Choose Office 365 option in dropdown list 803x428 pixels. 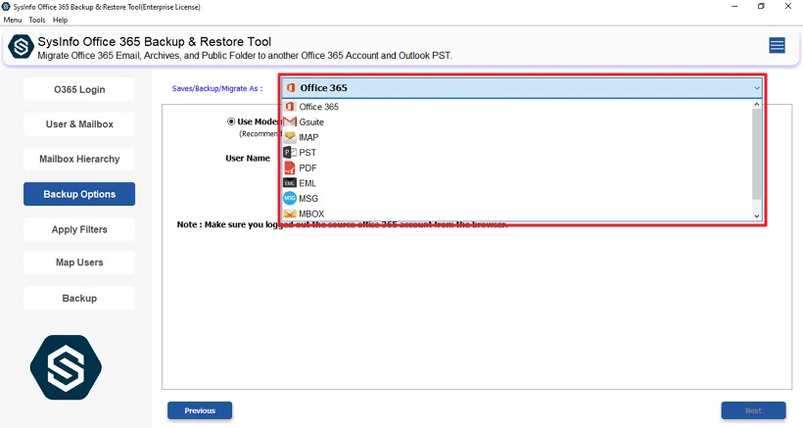tap(318, 107)
